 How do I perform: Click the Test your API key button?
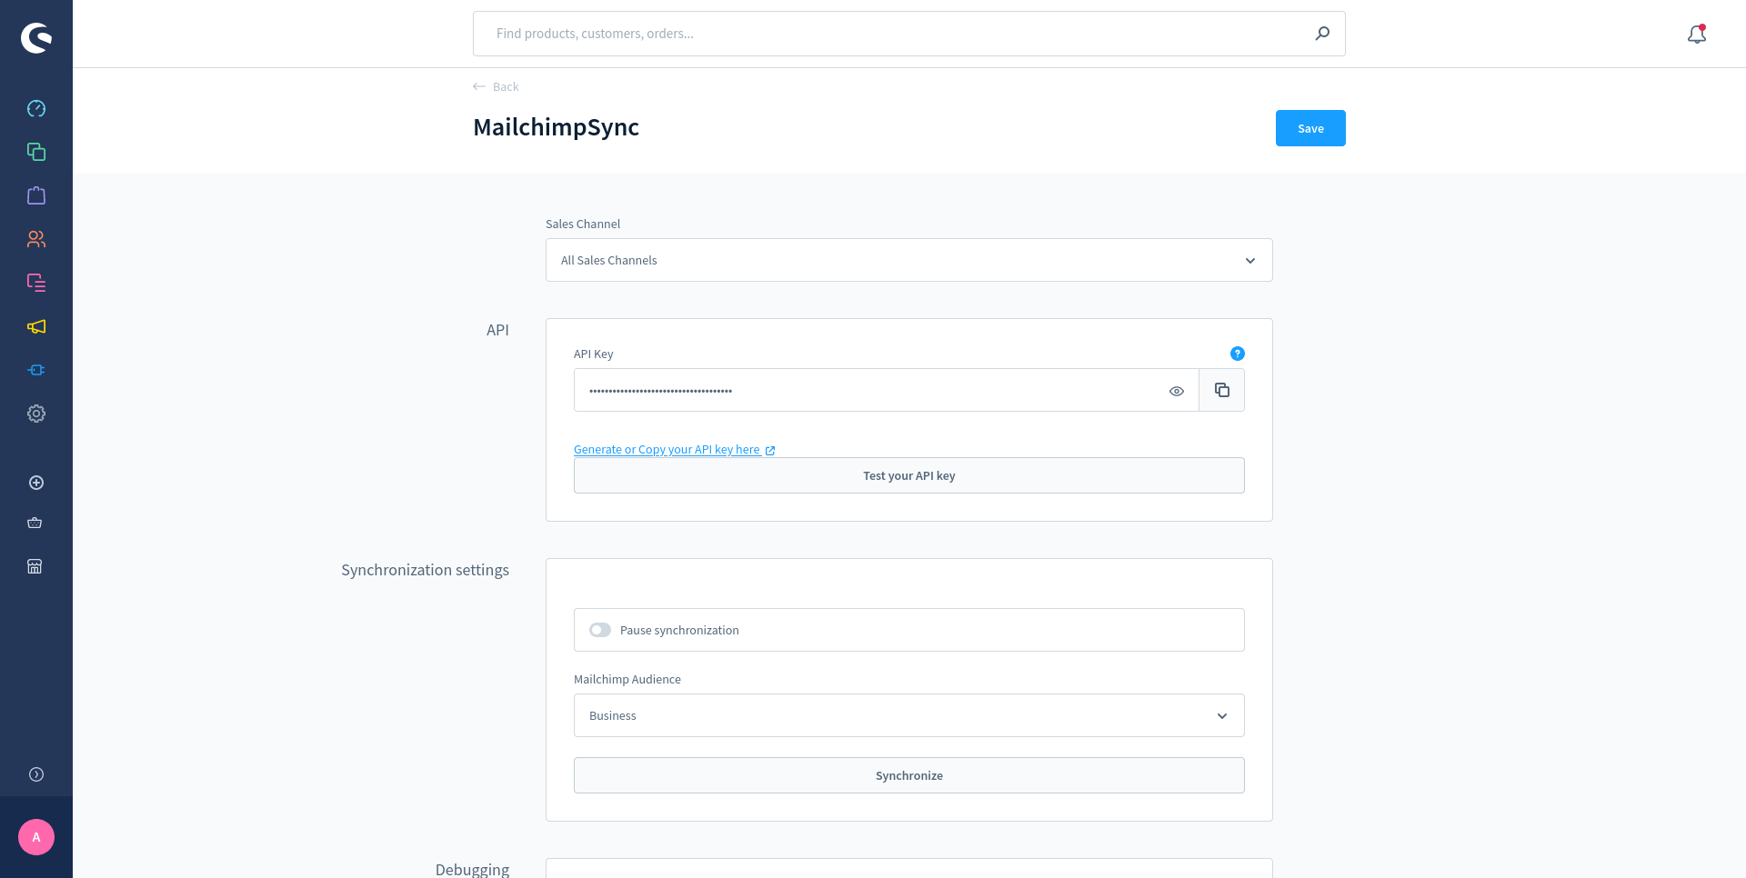[x=909, y=475]
